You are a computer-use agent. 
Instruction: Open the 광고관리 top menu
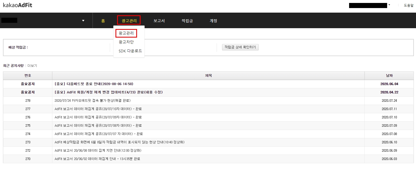[x=129, y=21]
